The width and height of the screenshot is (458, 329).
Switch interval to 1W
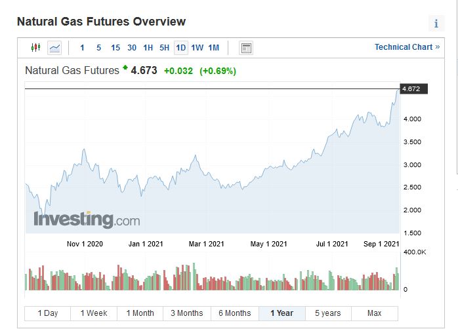click(x=197, y=47)
